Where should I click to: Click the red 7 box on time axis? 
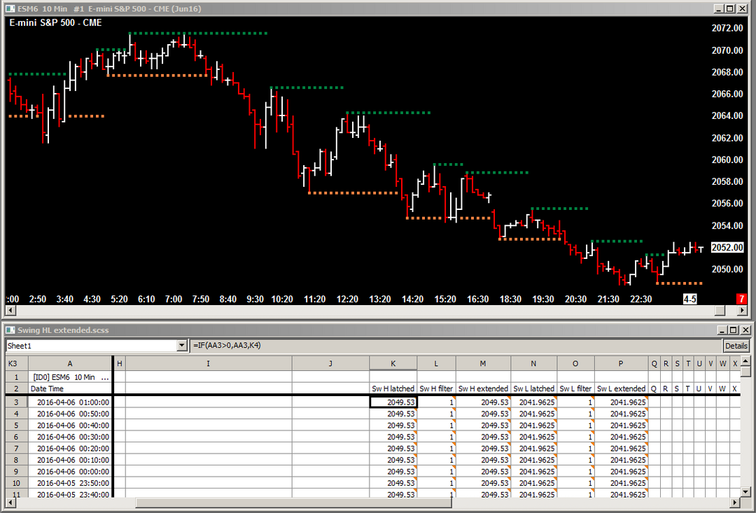741,299
